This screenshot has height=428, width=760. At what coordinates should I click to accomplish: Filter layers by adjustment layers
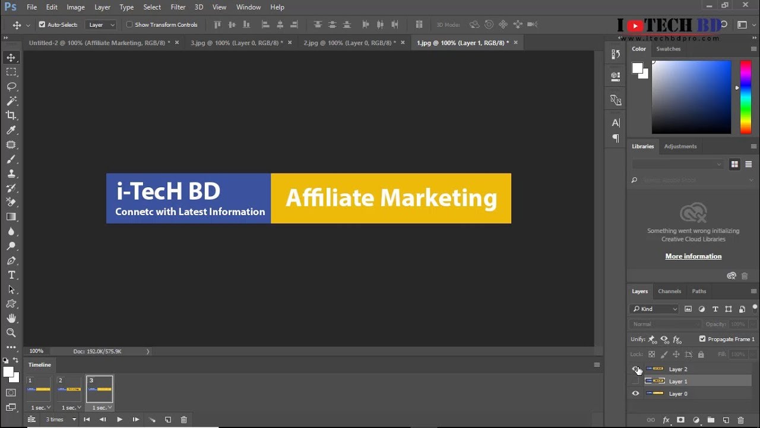click(702, 309)
